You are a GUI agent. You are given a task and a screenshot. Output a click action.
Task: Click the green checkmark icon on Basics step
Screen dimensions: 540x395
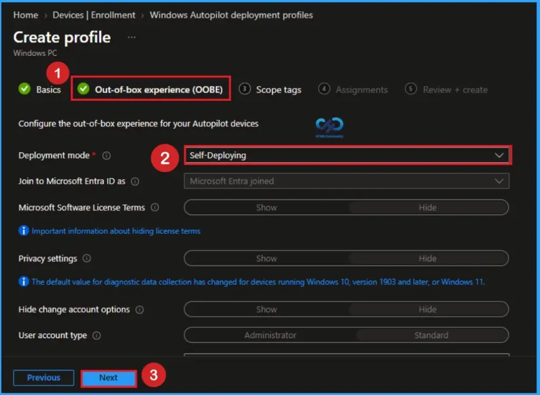[24, 89]
